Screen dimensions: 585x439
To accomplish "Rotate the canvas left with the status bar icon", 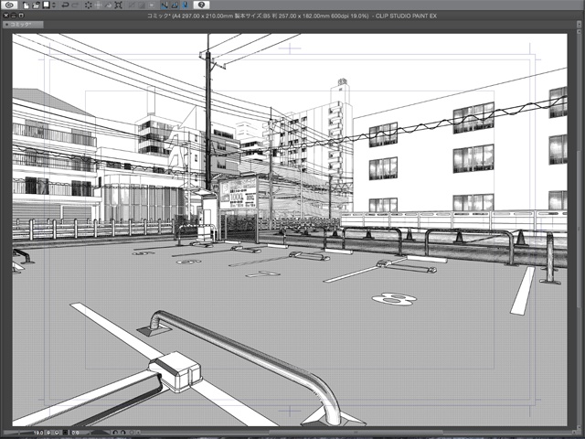I will pyautogui.click(x=115, y=433).
